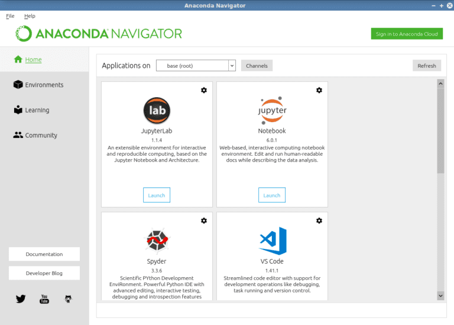Open the VS Code card settings gear
The width and height of the screenshot is (454, 325).
319,221
